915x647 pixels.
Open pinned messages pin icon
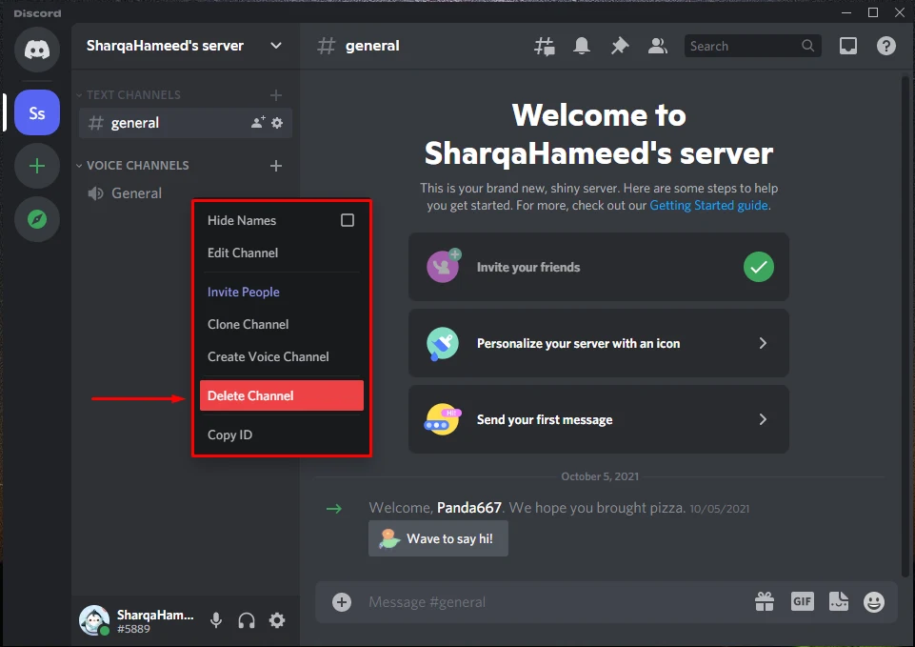point(620,46)
